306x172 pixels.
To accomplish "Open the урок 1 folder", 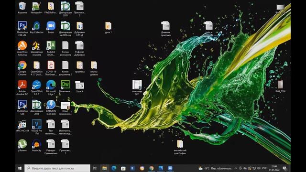I will [108, 28].
